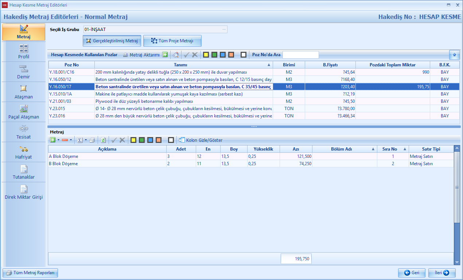Open dropdown arrow next to add-row plus
The width and height of the screenshot is (463, 280).
point(58,140)
